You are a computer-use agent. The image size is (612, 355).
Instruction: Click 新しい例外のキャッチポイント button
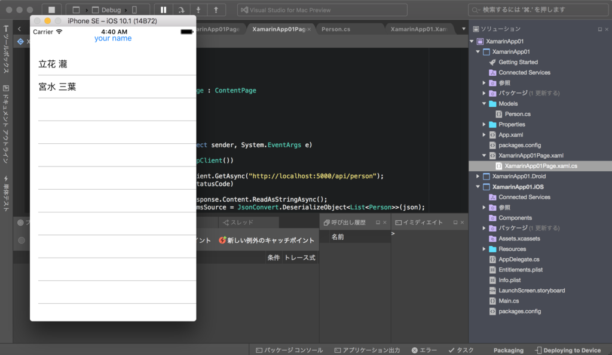pyautogui.click(x=267, y=240)
